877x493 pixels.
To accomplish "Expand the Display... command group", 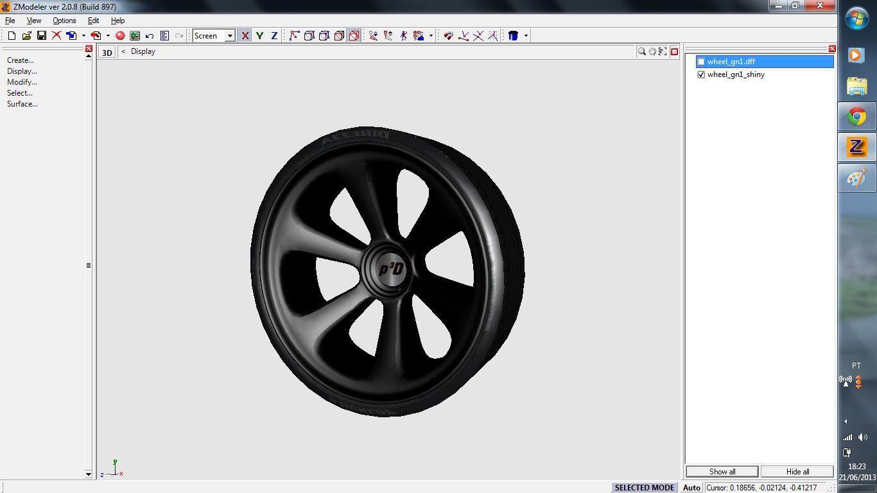I will [x=22, y=71].
